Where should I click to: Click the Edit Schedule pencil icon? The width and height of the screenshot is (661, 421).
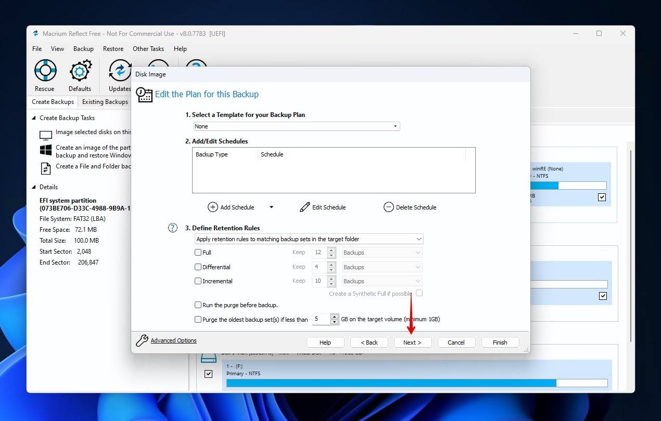pos(304,207)
